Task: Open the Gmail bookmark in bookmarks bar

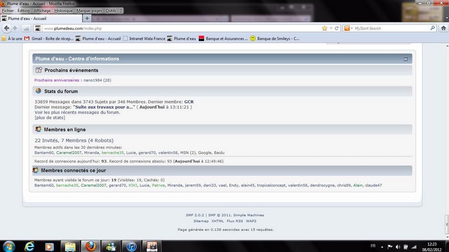Action: click(49, 38)
